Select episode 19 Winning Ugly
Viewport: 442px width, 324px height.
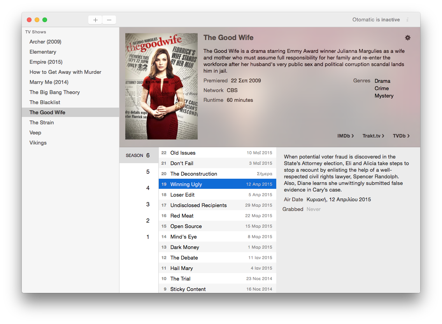click(x=217, y=184)
